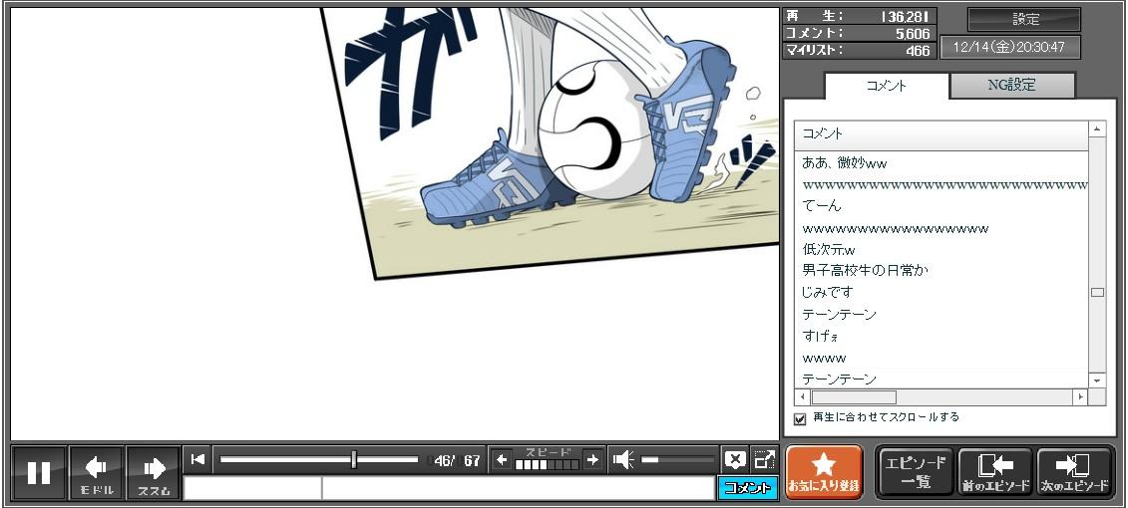The image size is (1128, 508).
Task: Decrease speed with the left speed arrow
Action: click(x=502, y=459)
